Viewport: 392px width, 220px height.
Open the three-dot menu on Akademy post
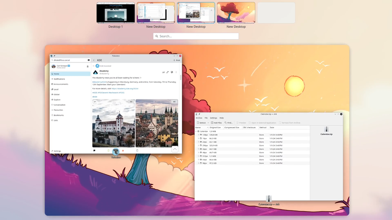pyautogui.click(x=176, y=72)
